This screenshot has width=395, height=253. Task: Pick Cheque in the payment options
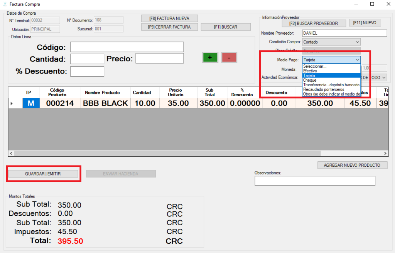point(310,80)
